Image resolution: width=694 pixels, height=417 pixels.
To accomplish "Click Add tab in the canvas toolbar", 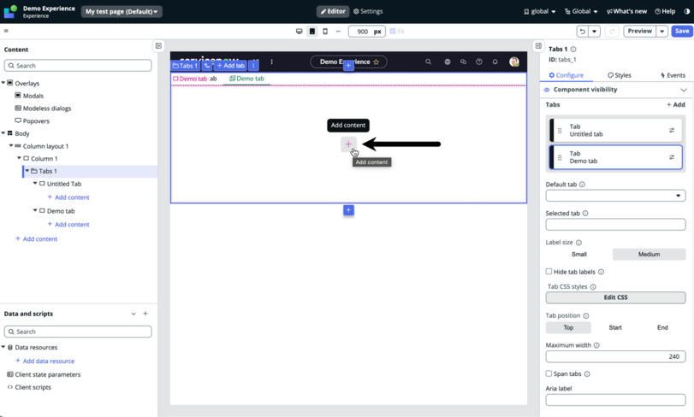I will click(230, 66).
